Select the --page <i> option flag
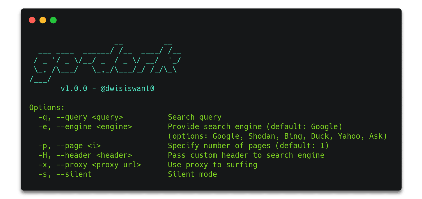 78,146
